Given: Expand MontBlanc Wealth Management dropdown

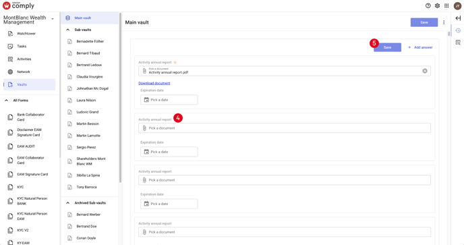Looking at the screenshot, I should pyautogui.click(x=53, y=19).
